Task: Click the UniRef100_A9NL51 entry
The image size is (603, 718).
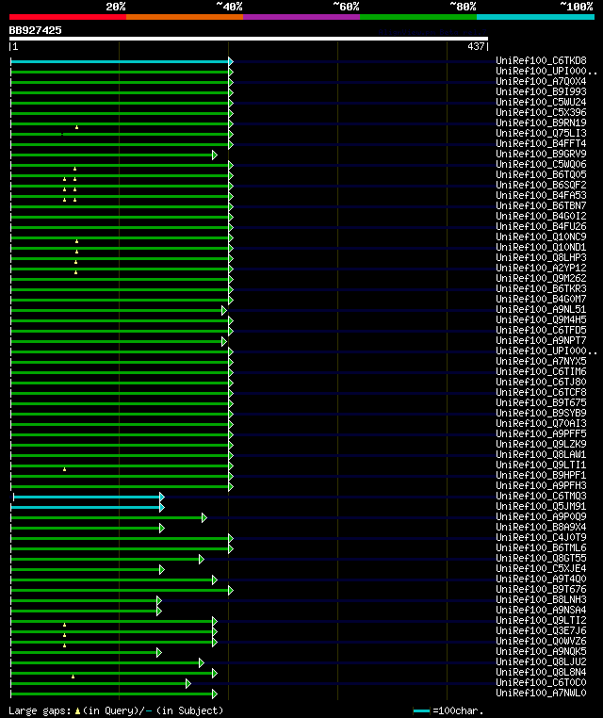Action: pyautogui.click(x=541, y=310)
